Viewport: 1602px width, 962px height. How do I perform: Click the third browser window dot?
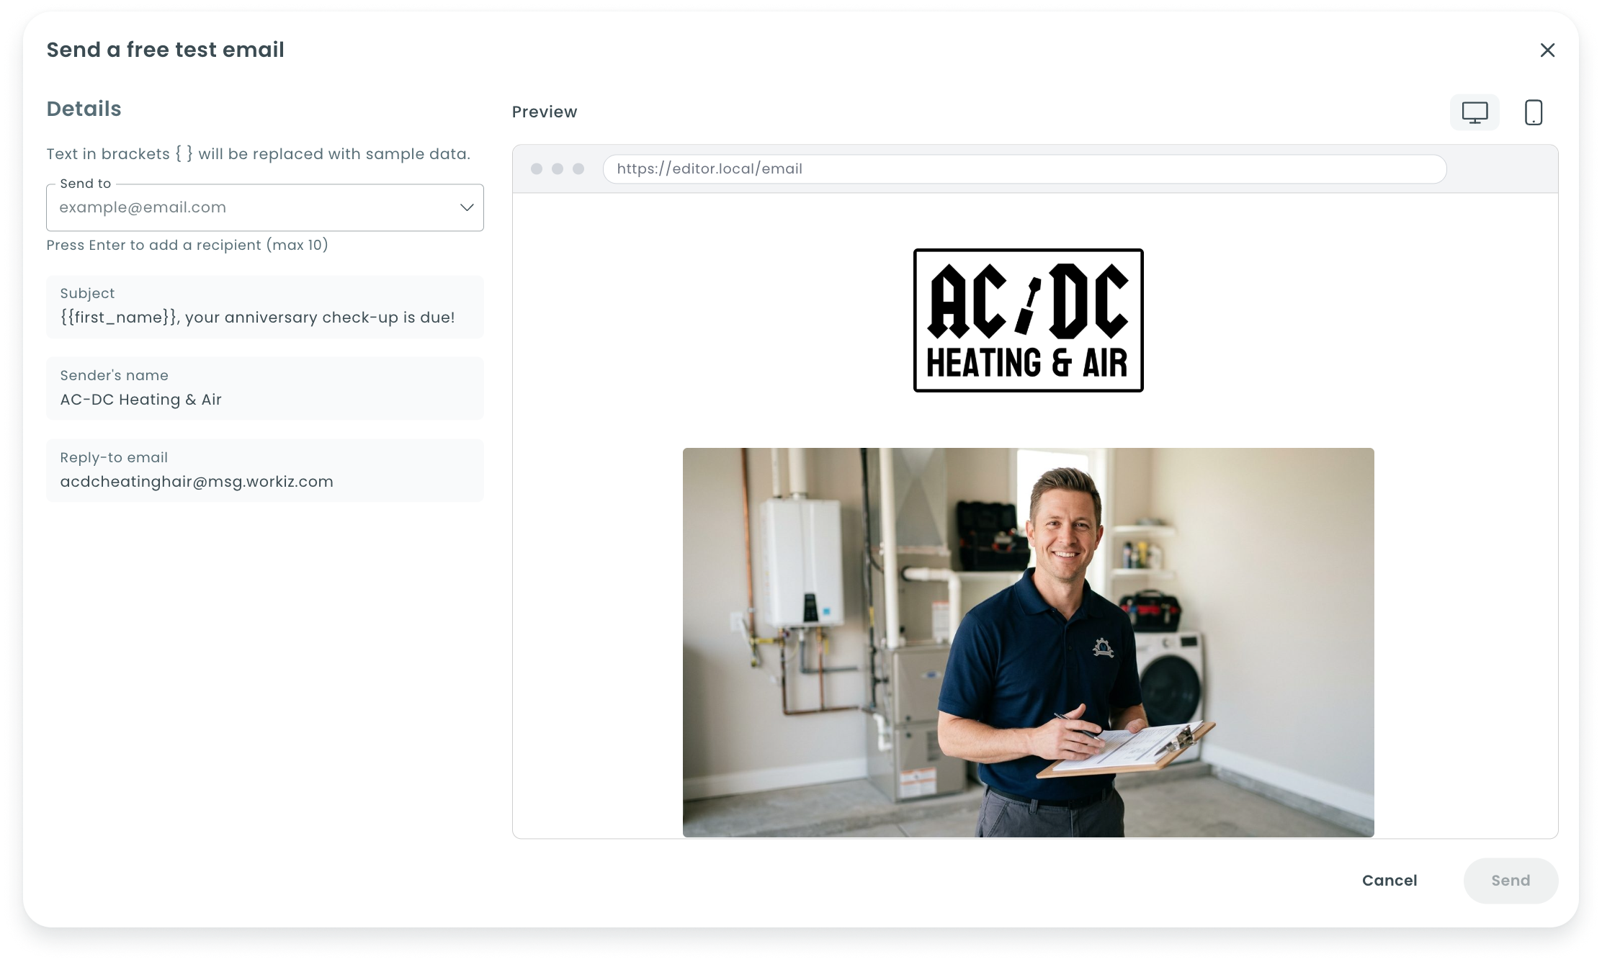(578, 168)
